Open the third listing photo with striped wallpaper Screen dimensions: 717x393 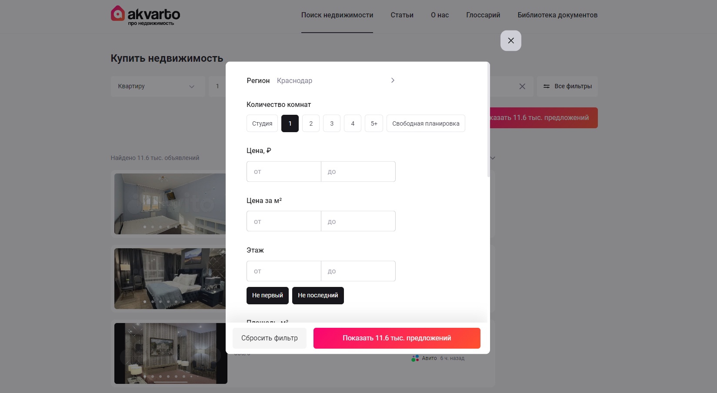coord(170,353)
